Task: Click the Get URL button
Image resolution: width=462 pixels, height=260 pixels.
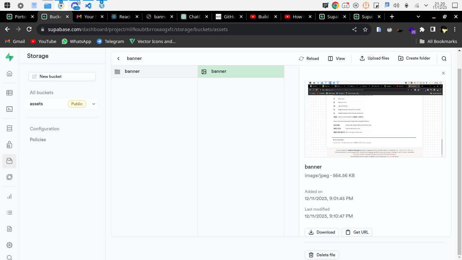Action: click(x=357, y=232)
